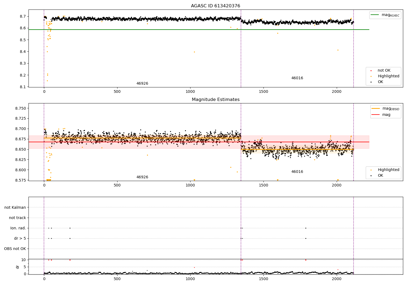Click x-axis tick 2000 under the top plot
Screen dimensions: 407x285
[x=337, y=92]
